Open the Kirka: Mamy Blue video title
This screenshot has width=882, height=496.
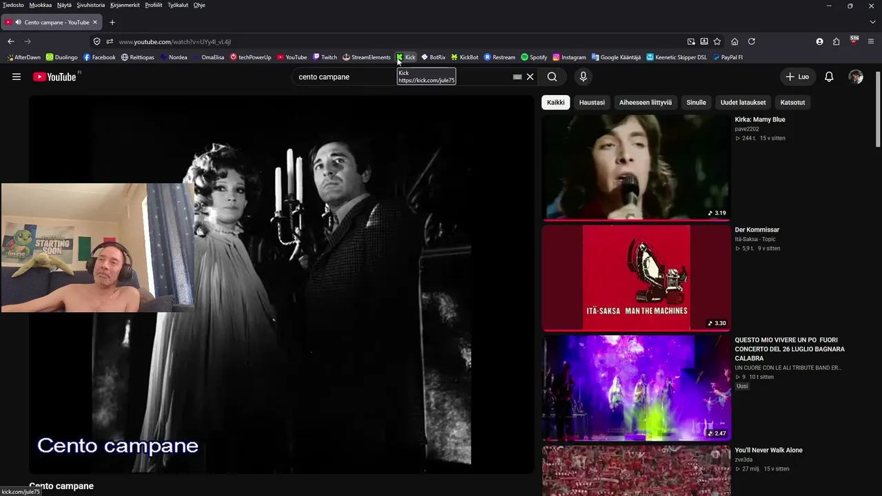point(760,120)
